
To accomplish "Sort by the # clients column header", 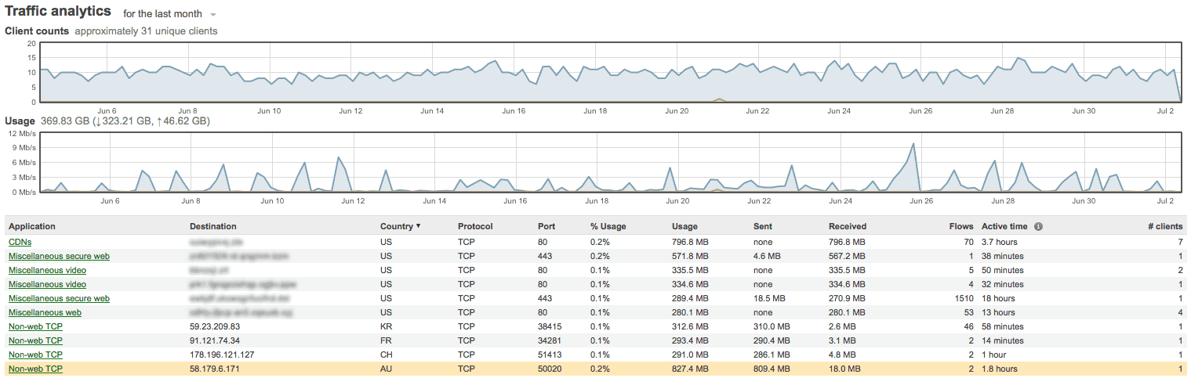I will [1164, 226].
